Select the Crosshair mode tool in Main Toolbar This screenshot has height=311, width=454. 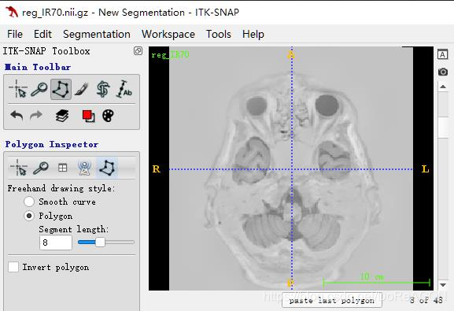(18, 89)
